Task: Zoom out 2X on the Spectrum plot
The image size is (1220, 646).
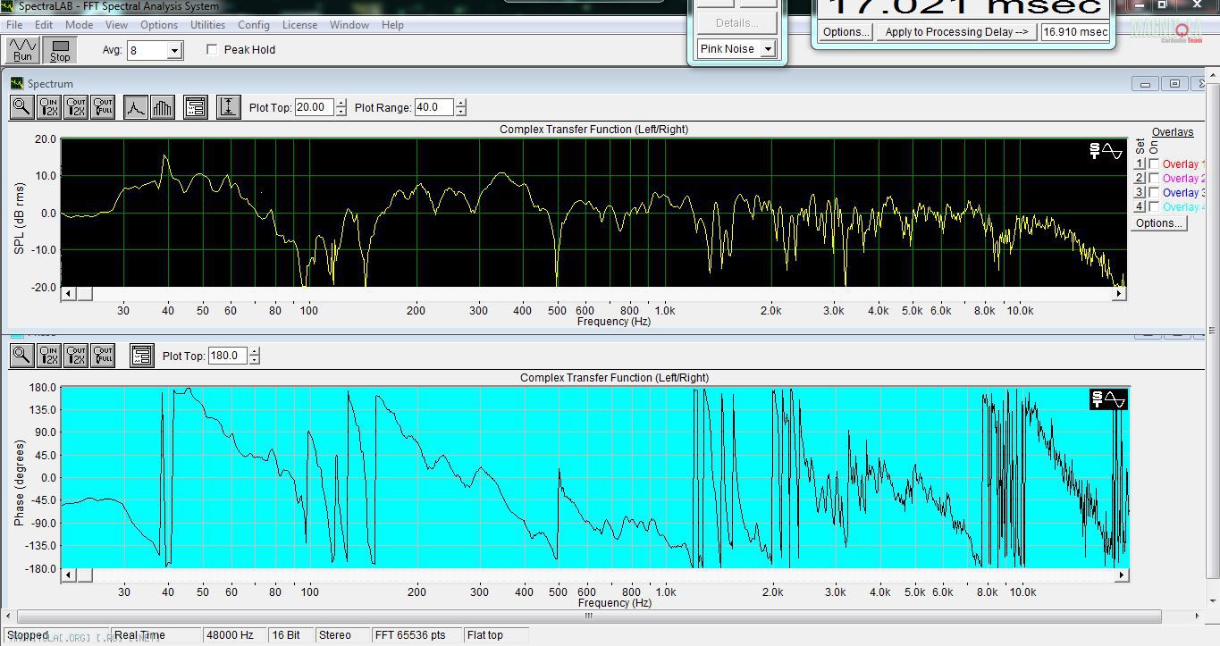Action: click(x=76, y=107)
